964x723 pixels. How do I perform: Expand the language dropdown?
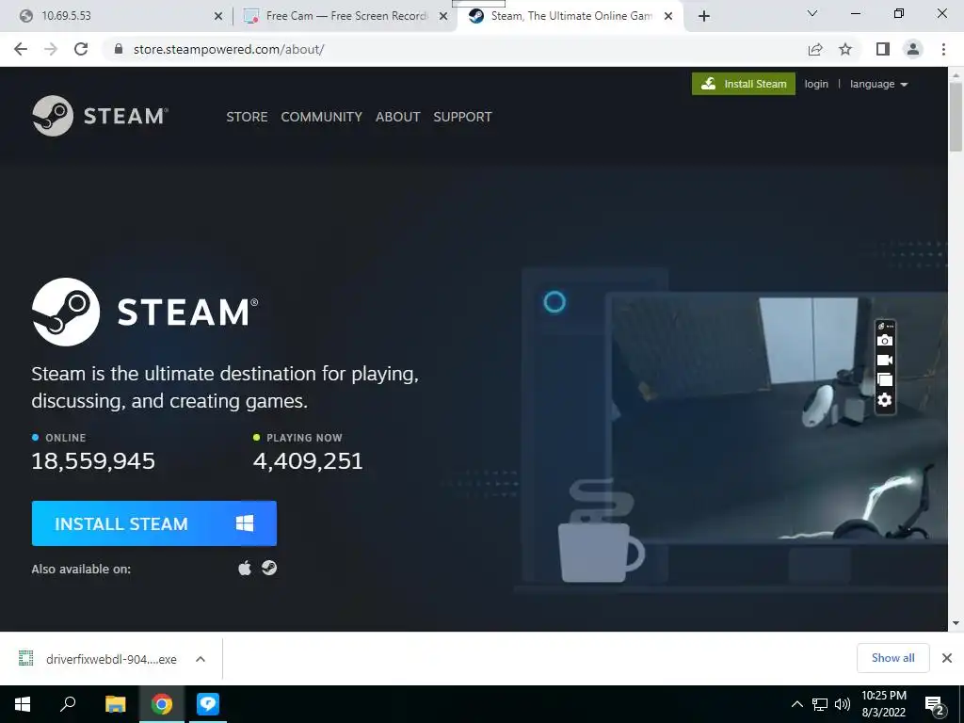878,84
